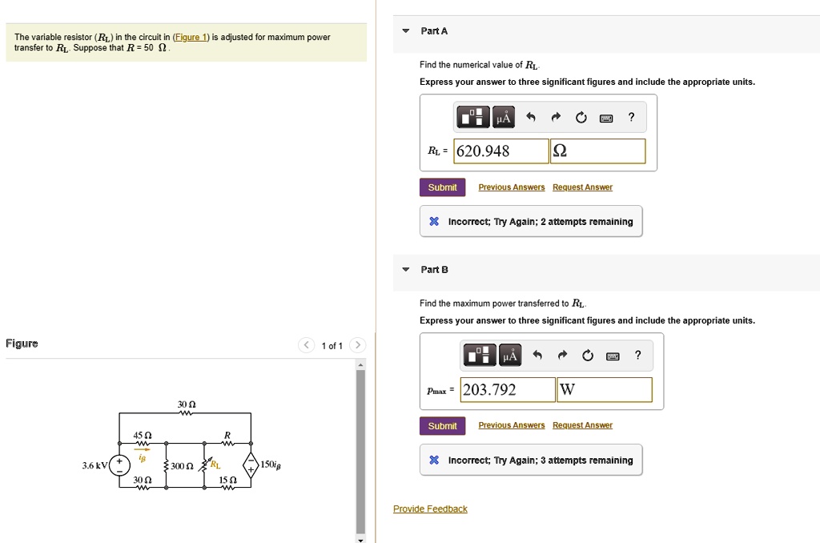
Task: Open the equation templates icon in Part A
Action: click(x=472, y=116)
